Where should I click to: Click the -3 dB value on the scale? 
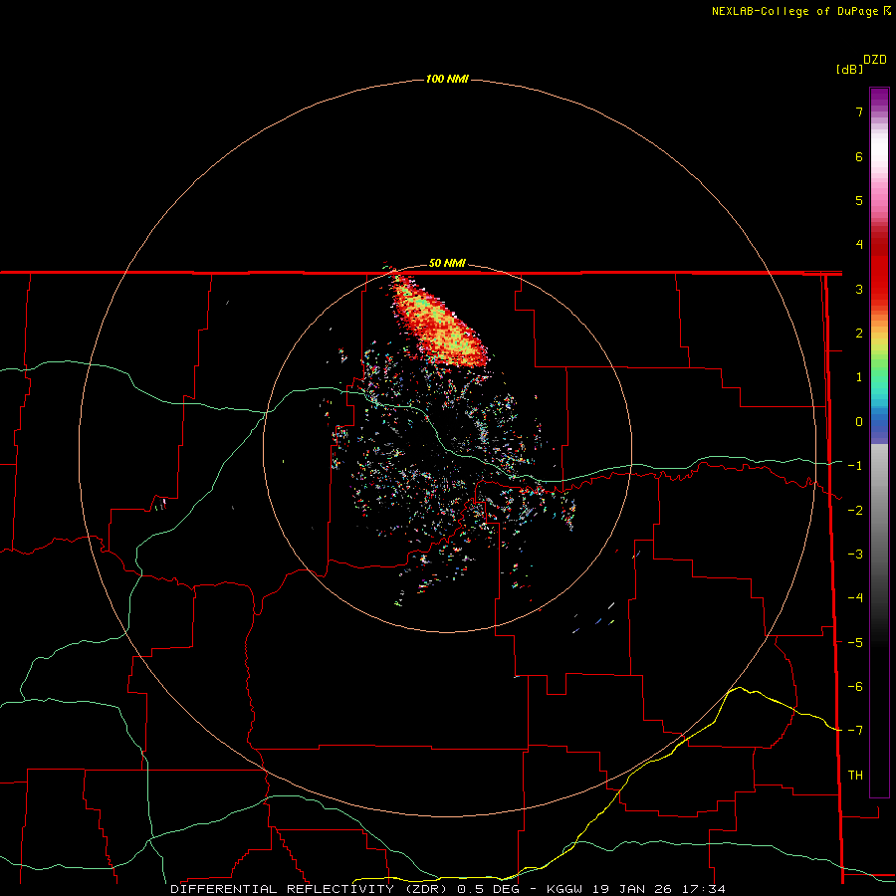[855, 555]
